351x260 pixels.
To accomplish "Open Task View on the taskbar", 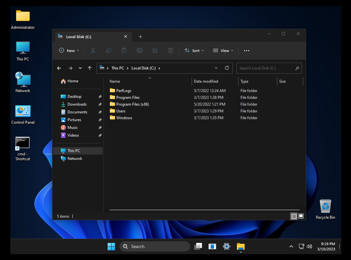I will (198, 246).
